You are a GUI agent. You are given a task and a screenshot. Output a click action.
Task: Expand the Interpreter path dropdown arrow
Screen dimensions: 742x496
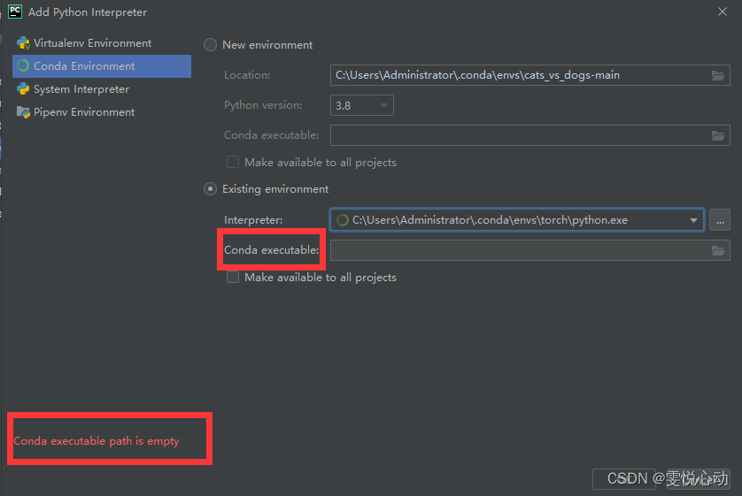(x=693, y=220)
